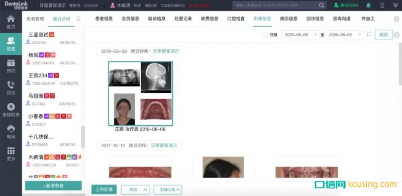Open the 最近访问 tab

61,19
